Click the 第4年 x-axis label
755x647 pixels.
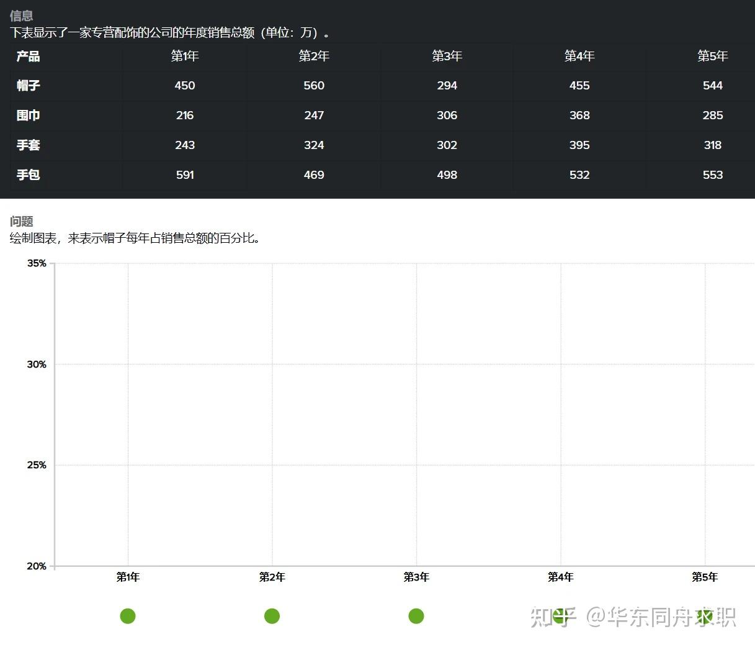(x=560, y=577)
